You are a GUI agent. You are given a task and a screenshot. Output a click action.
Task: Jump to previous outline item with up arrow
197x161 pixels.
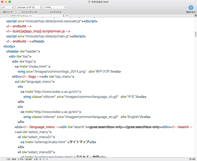tap(7, 15)
